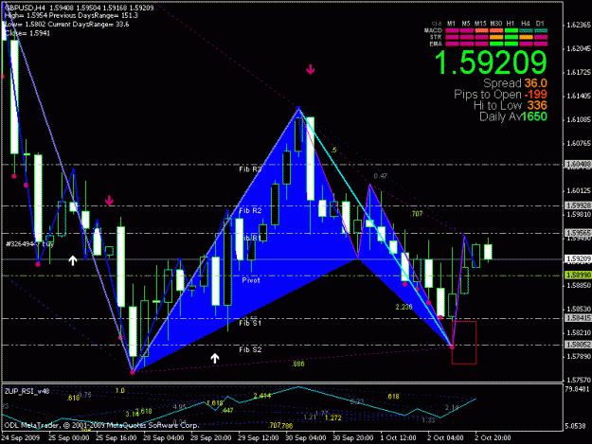Click the MACD row label
The width and height of the screenshot is (592, 444).
[433, 30]
